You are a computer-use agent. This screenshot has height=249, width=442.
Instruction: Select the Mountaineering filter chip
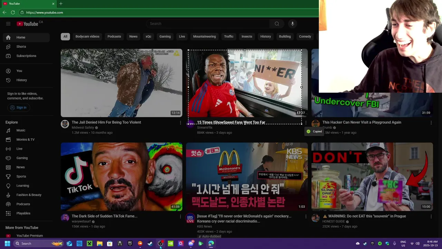[x=204, y=36]
